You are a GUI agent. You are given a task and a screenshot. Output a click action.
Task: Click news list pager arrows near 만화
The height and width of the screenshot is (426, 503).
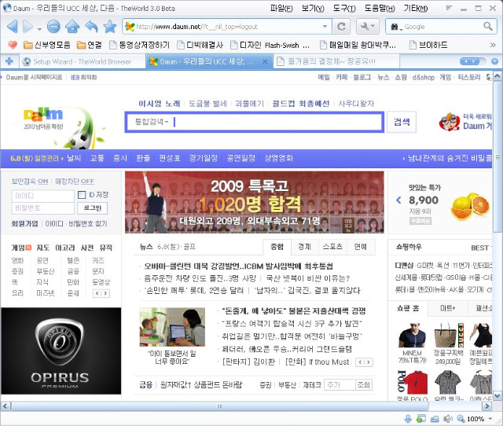click(365, 362)
